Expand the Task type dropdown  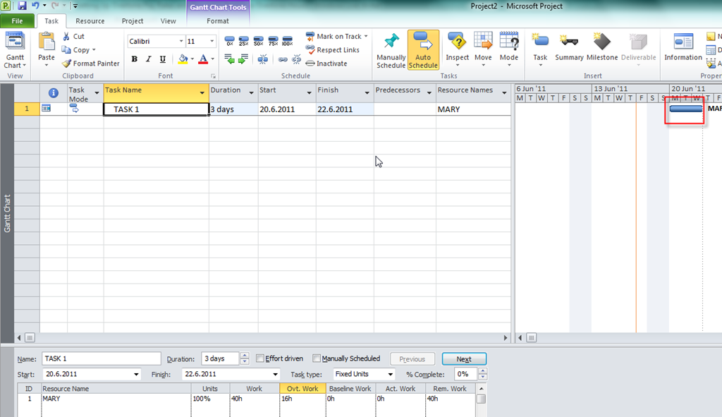coord(391,374)
